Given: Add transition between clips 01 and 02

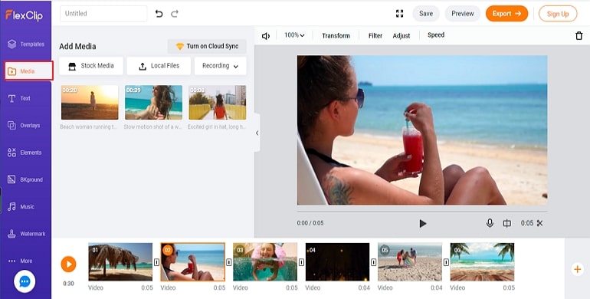Looking at the screenshot, I should pos(156,262).
